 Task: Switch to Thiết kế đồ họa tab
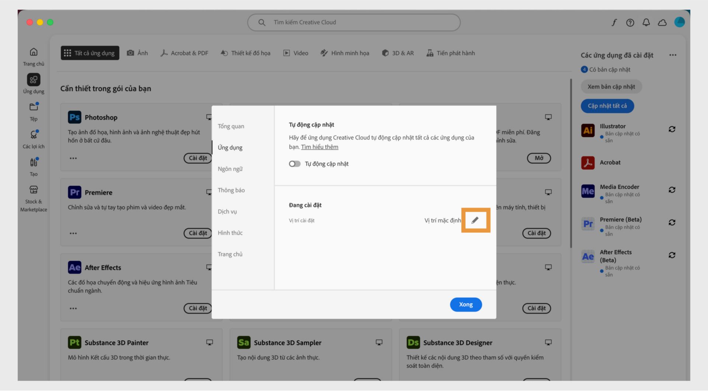(x=245, y=53)
